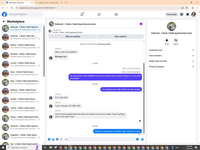Open a new browser tab
This screenshot has height=150, width=200.
pyautogui.click(x=66, y=2)
